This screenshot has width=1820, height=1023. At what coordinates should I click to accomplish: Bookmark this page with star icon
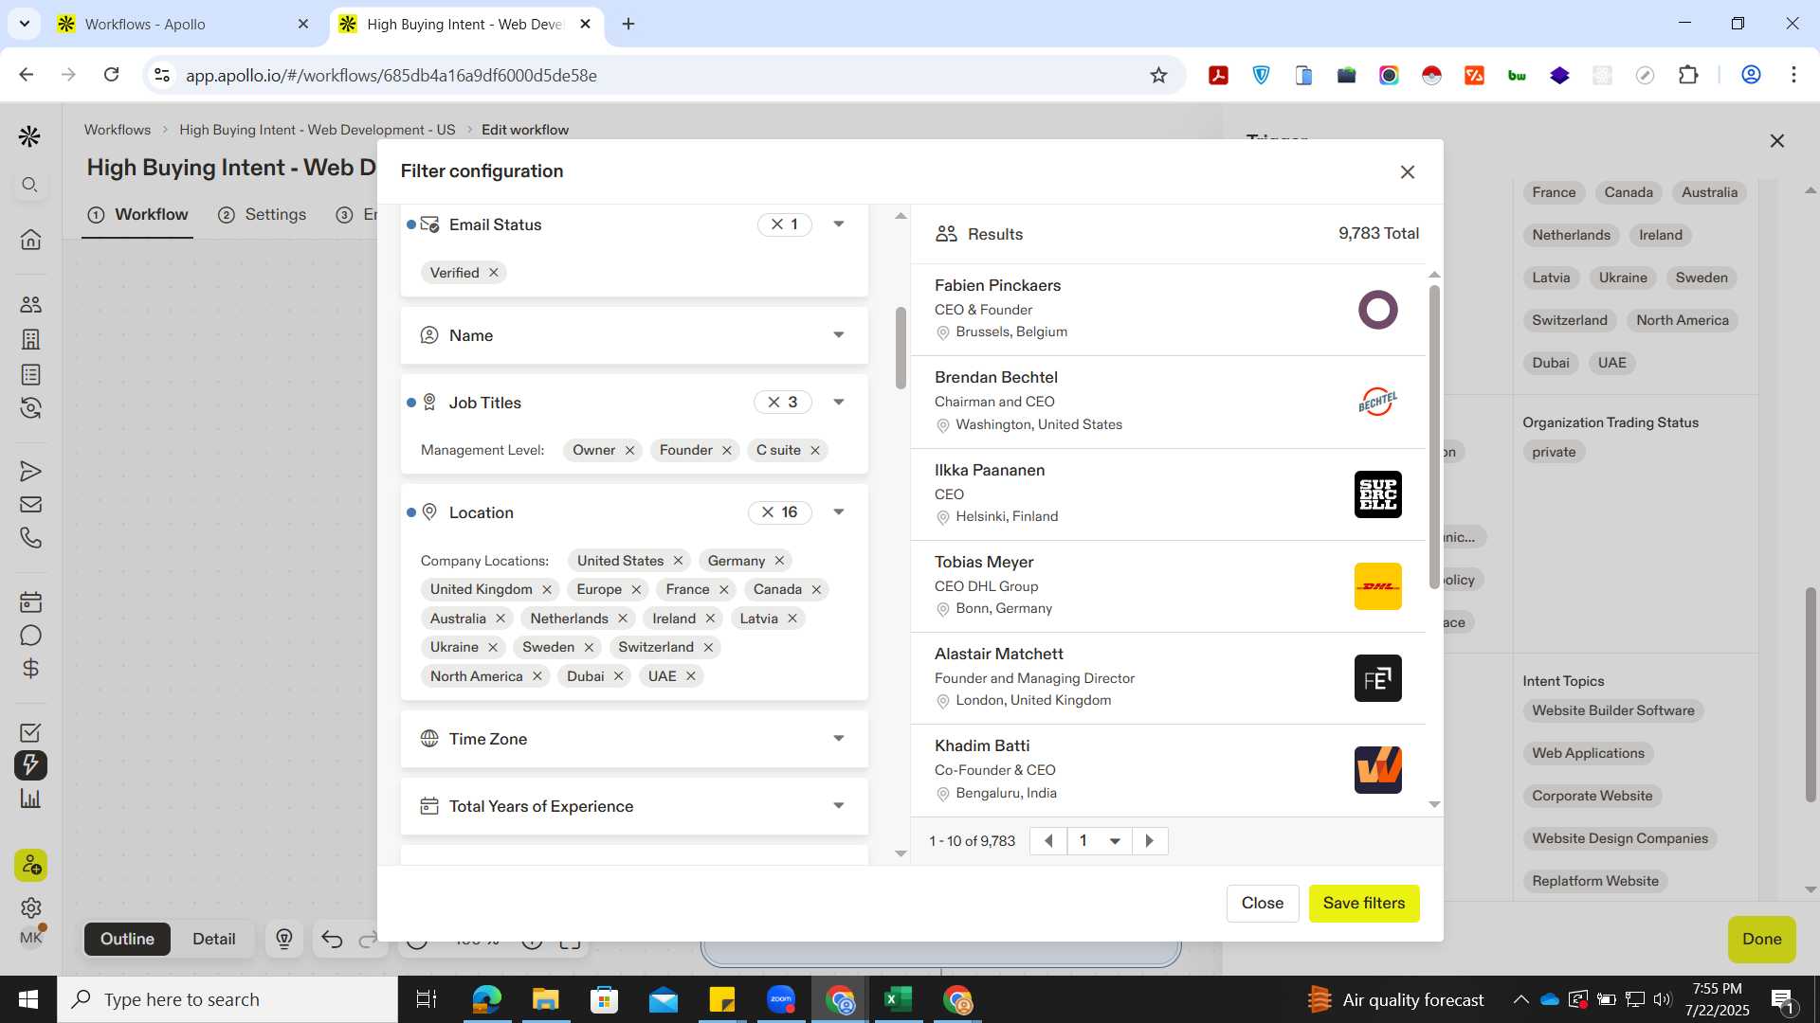coord(1158,75)
